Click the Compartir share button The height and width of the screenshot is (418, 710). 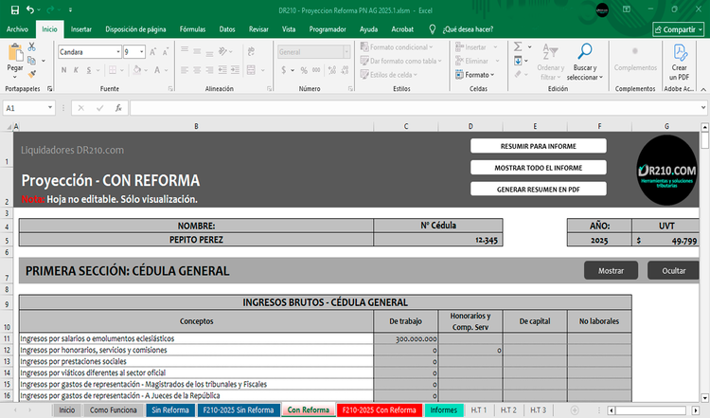(x=679, y=29)
